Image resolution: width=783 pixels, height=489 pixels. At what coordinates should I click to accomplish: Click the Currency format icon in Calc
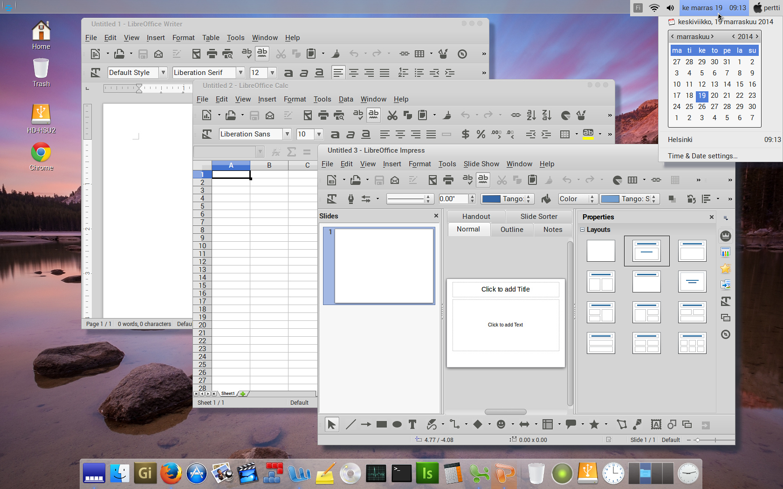point(465,134)
